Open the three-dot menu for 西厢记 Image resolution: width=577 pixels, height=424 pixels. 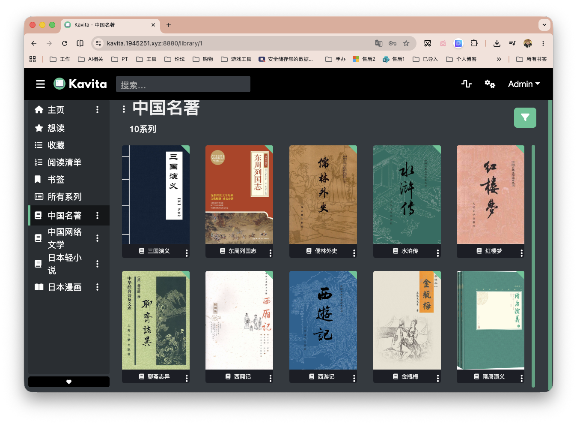pyautogui.click(x=271, y=378)
